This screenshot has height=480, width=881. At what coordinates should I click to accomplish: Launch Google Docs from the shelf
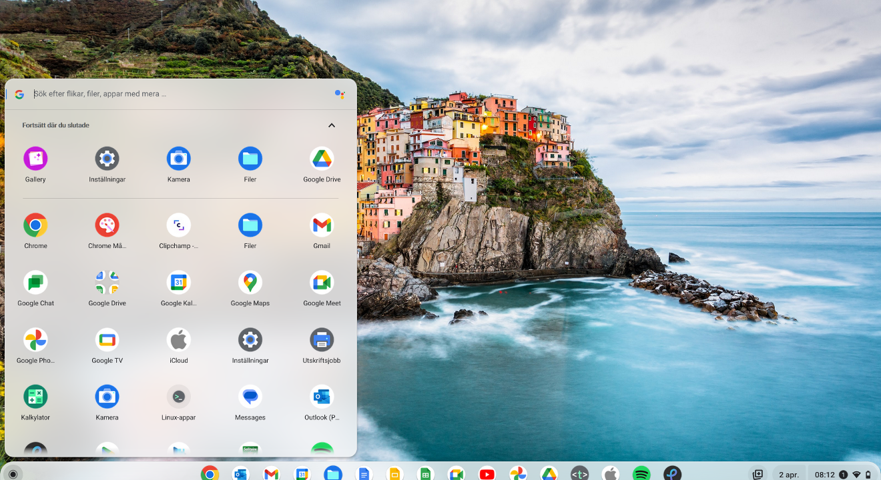pos(364,474)
